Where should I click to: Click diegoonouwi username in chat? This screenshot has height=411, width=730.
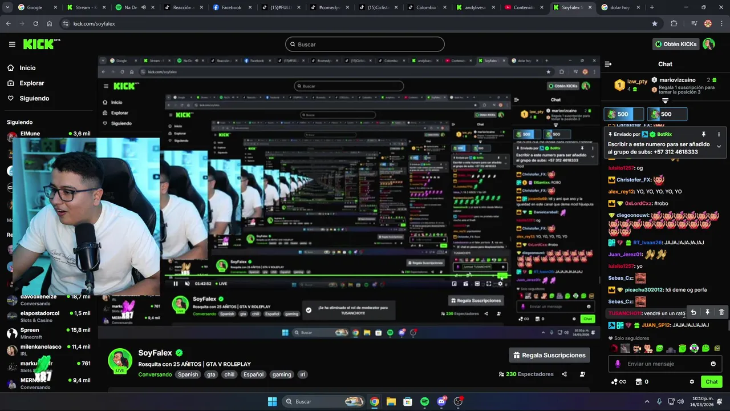632,215
